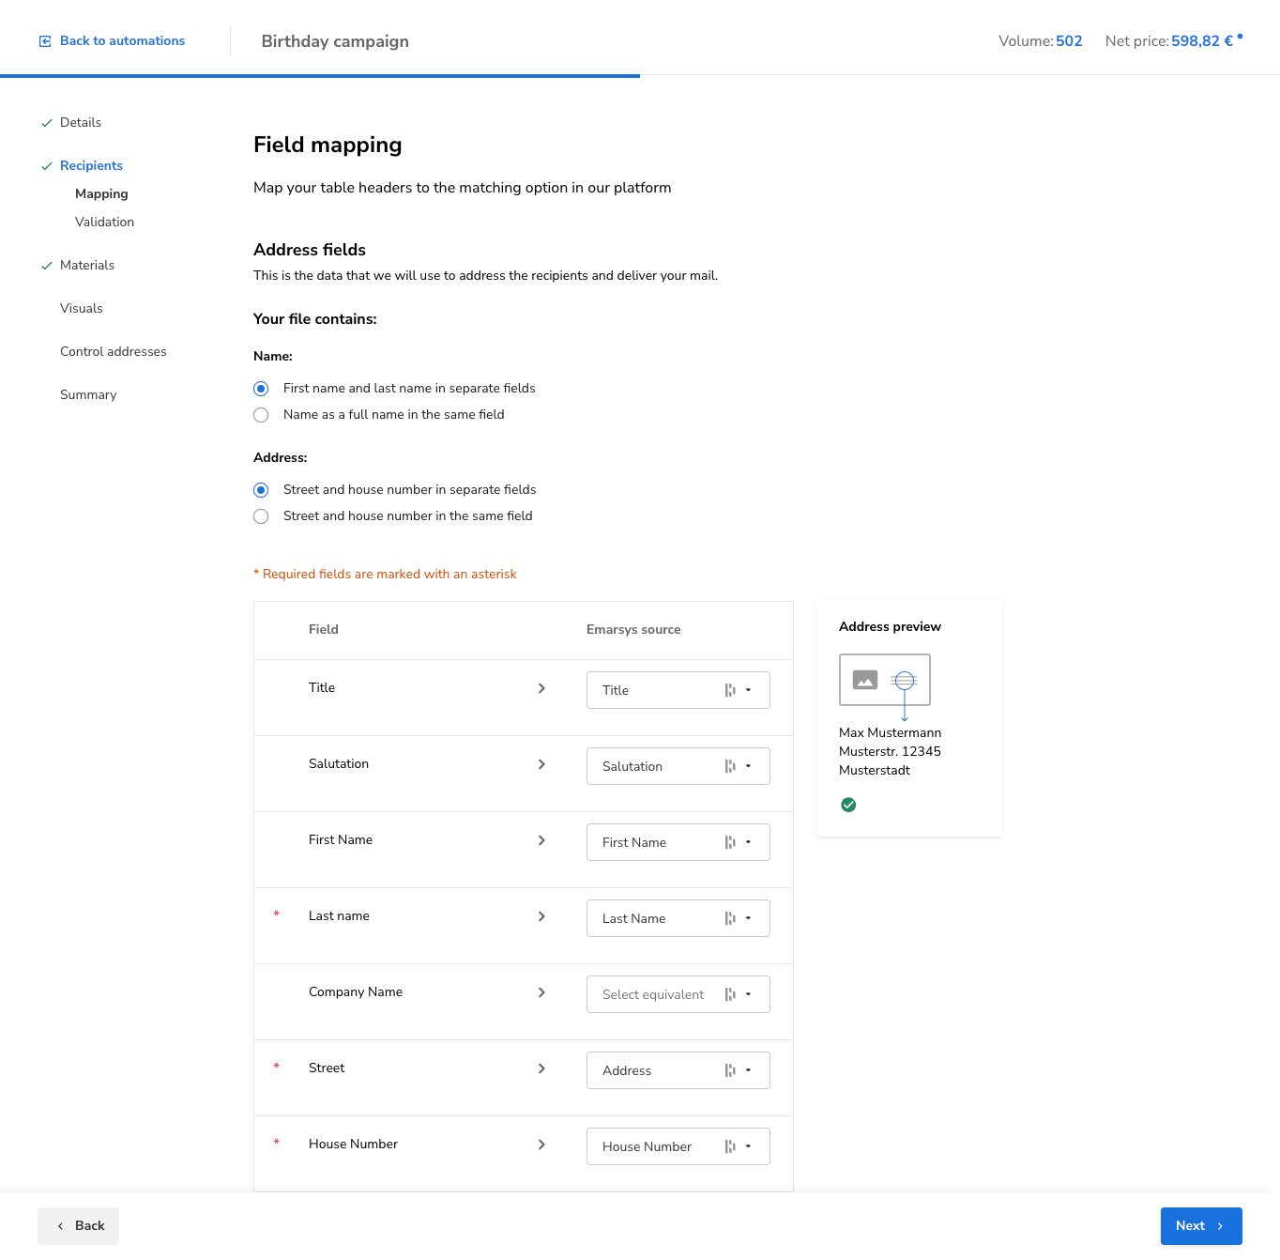
Task: Click the column icon in Street dropdown
Action: coord(730,1070)
